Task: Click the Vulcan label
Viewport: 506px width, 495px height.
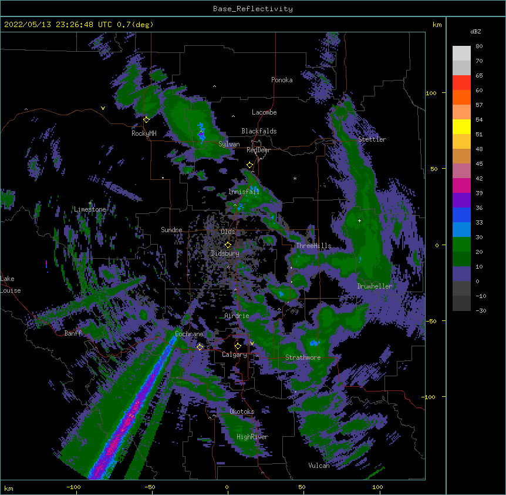Action: [319, 465]
